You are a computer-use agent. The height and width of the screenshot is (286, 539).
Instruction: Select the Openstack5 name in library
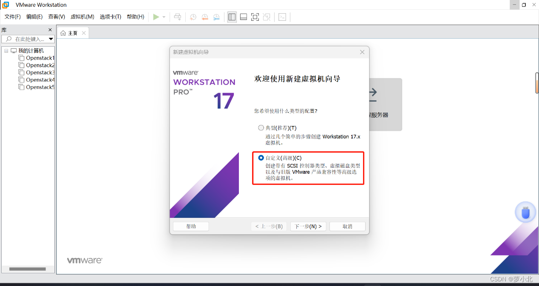tap(40, 87)
